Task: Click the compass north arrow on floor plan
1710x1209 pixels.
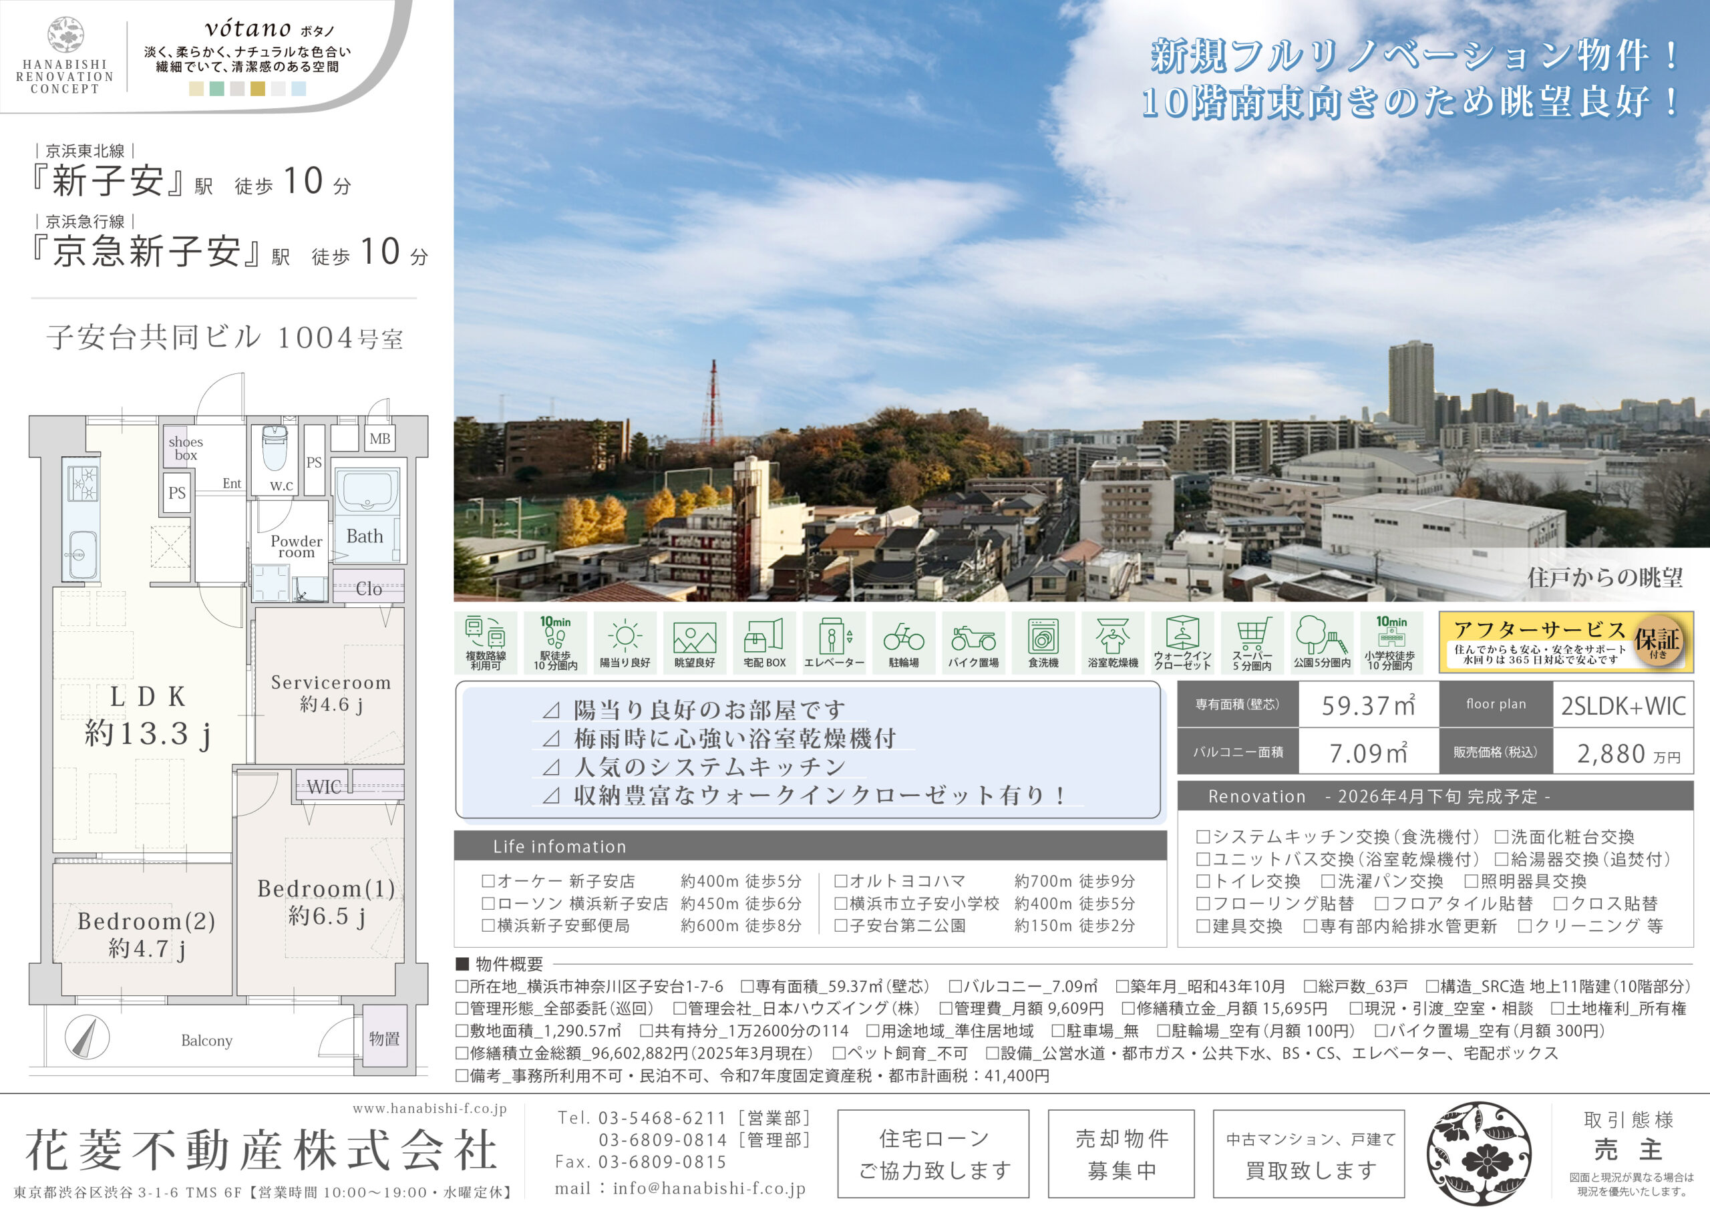Action: point(87,1037)
